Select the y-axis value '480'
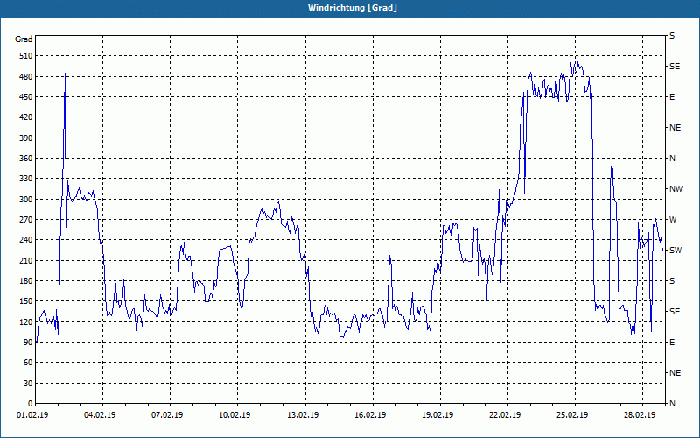The image size is (700, 438). (26, 77)
